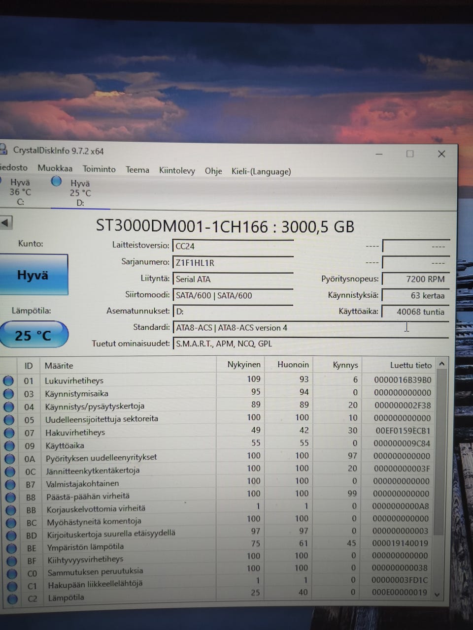Select the Korjauskelvottomia virheitä attribute text

(96, 509)
